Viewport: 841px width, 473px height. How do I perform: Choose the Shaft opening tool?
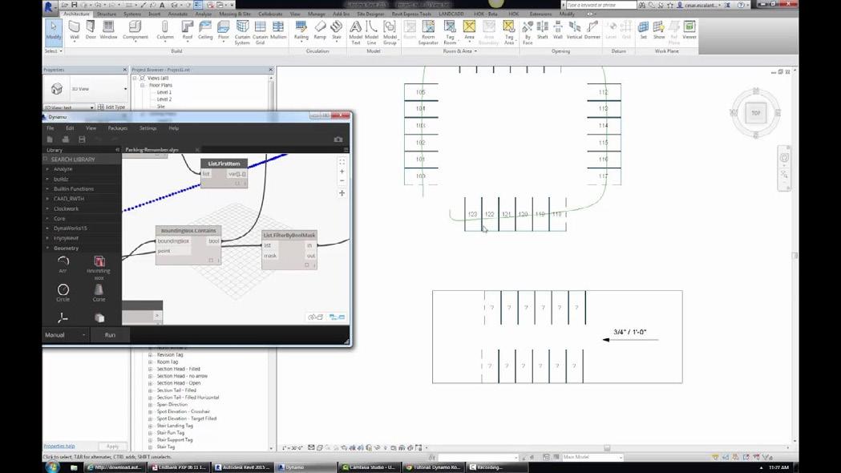tap(542, 31)
